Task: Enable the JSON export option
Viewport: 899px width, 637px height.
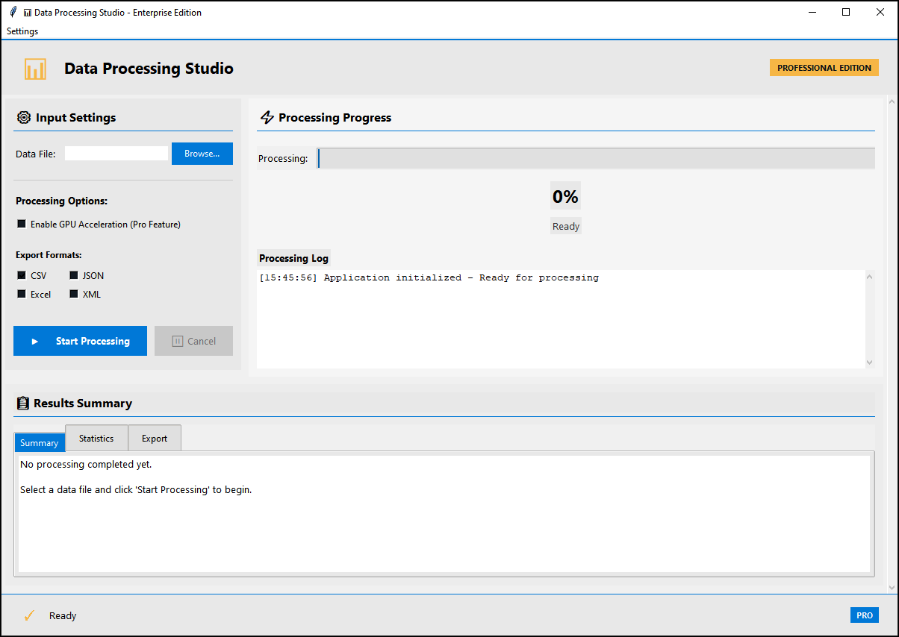Action: tap(73, 275)
